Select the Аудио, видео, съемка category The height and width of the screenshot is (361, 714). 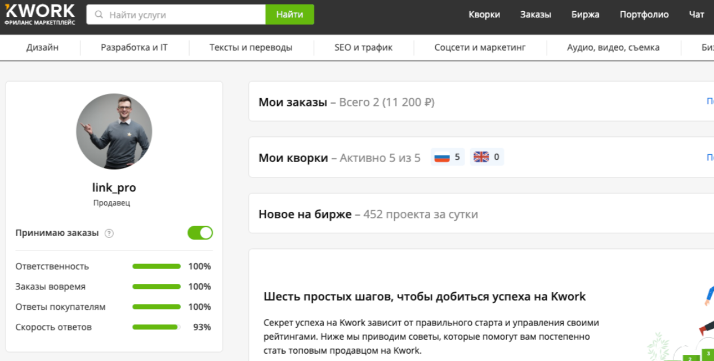[x=613, y=47]
